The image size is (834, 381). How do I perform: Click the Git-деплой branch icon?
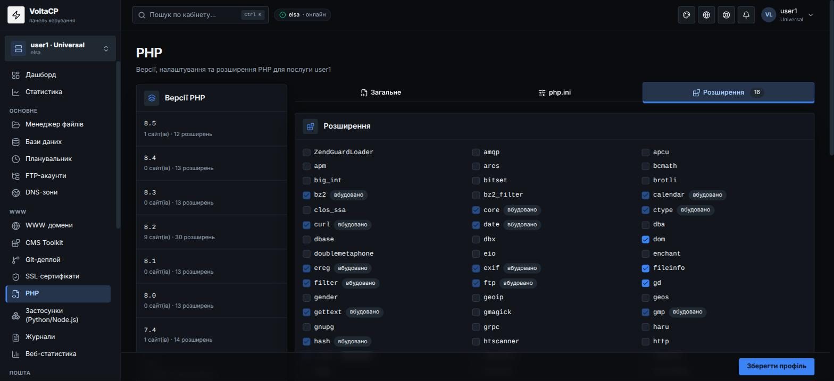point(16,260)
